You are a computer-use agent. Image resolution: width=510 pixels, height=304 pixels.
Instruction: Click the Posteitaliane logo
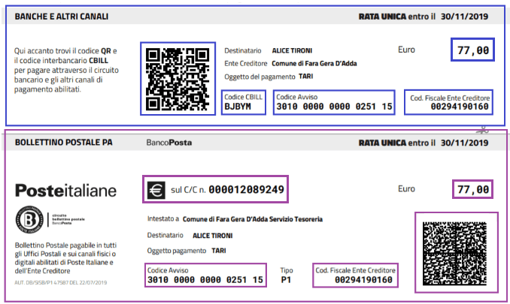65,191
